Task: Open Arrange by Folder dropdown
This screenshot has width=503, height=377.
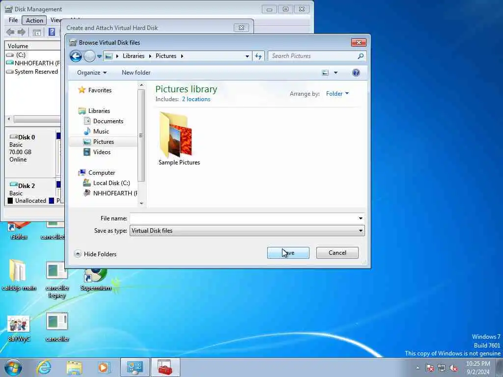Action: pyautogui.click(x=337, y=94)
